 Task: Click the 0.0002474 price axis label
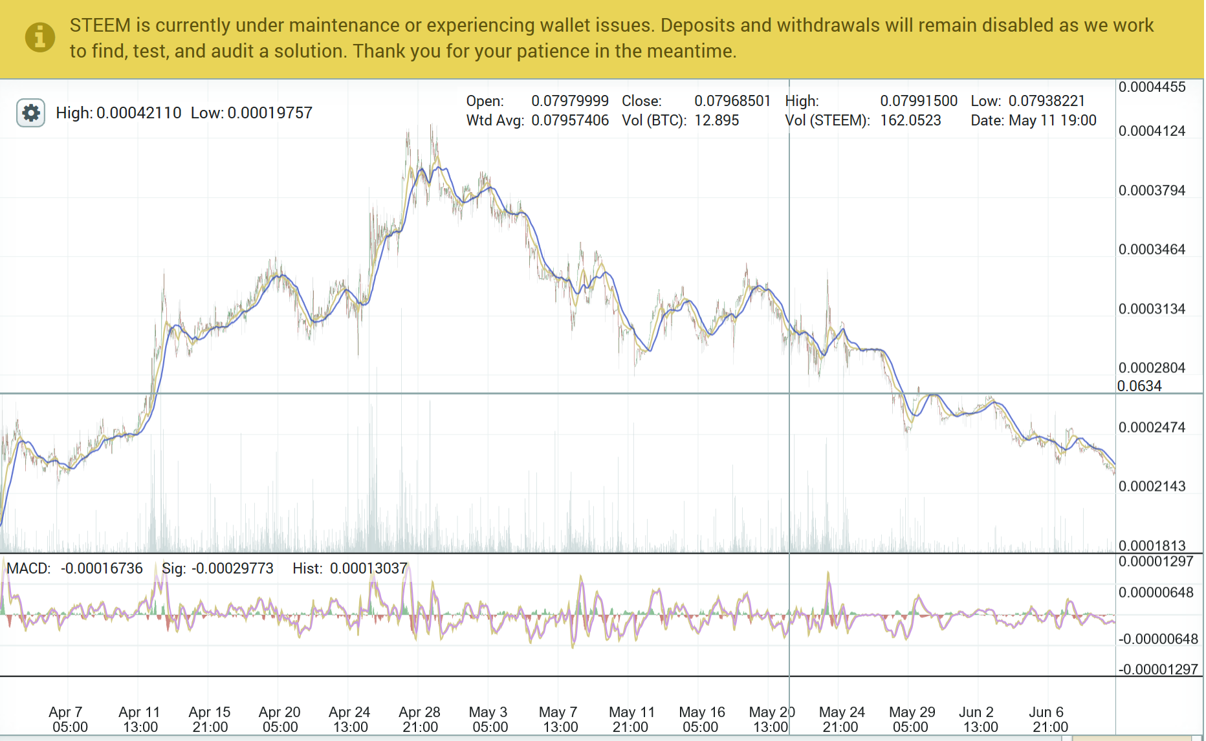point(1152,427)
